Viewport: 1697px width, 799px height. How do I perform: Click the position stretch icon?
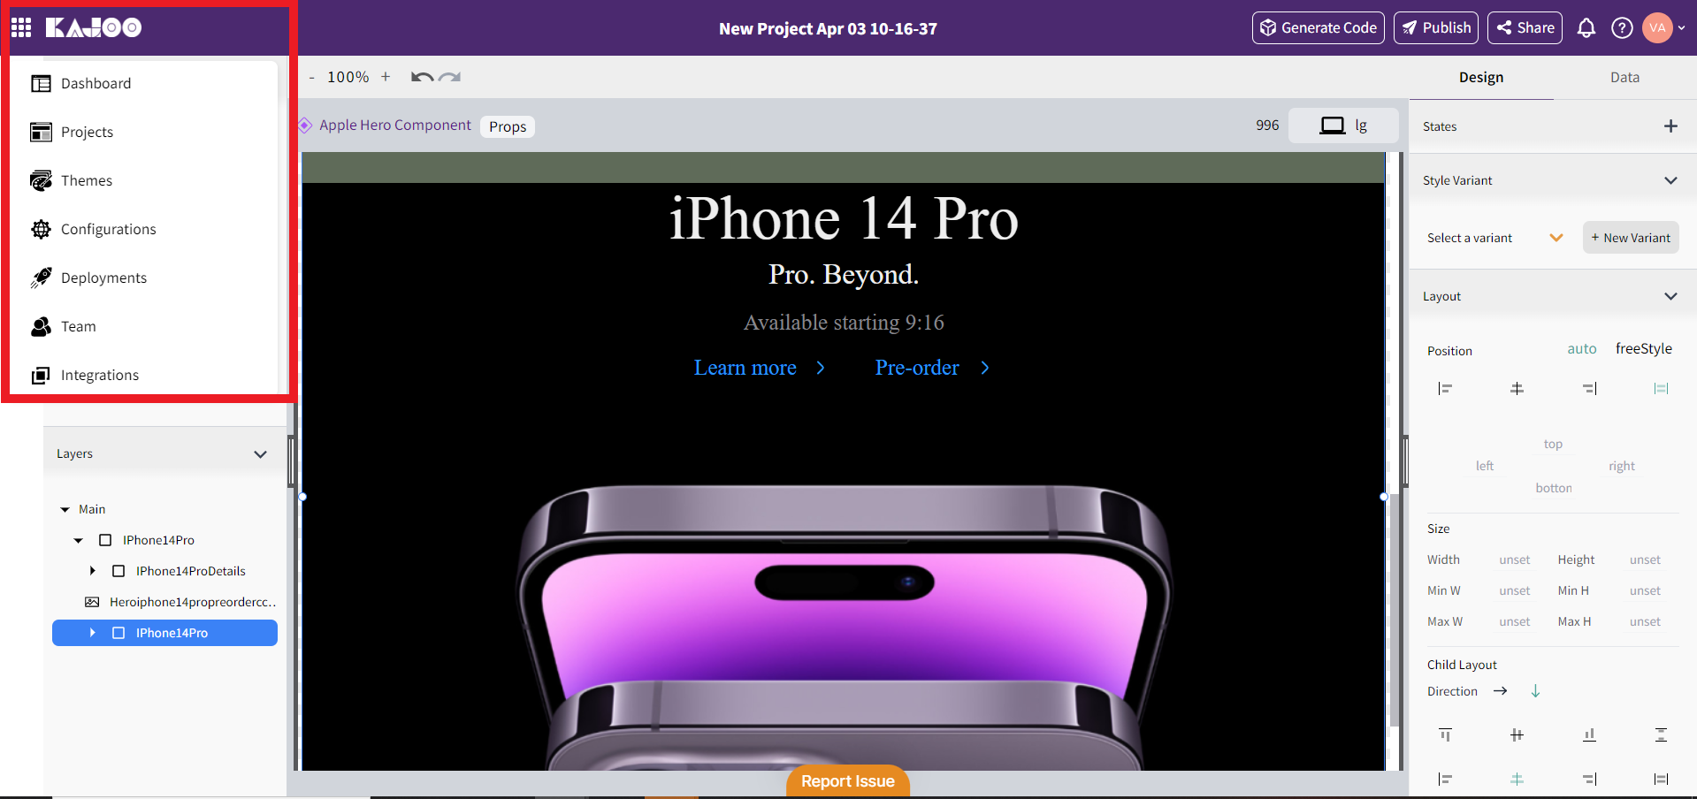[x=1661, y=388]
